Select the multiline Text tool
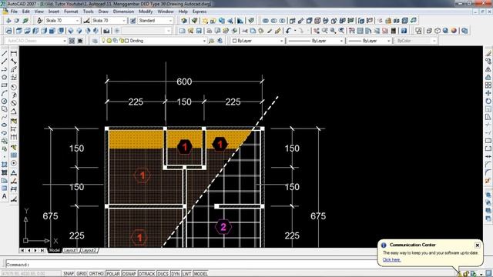The image size is (493, 277). [x=5, y=197]
